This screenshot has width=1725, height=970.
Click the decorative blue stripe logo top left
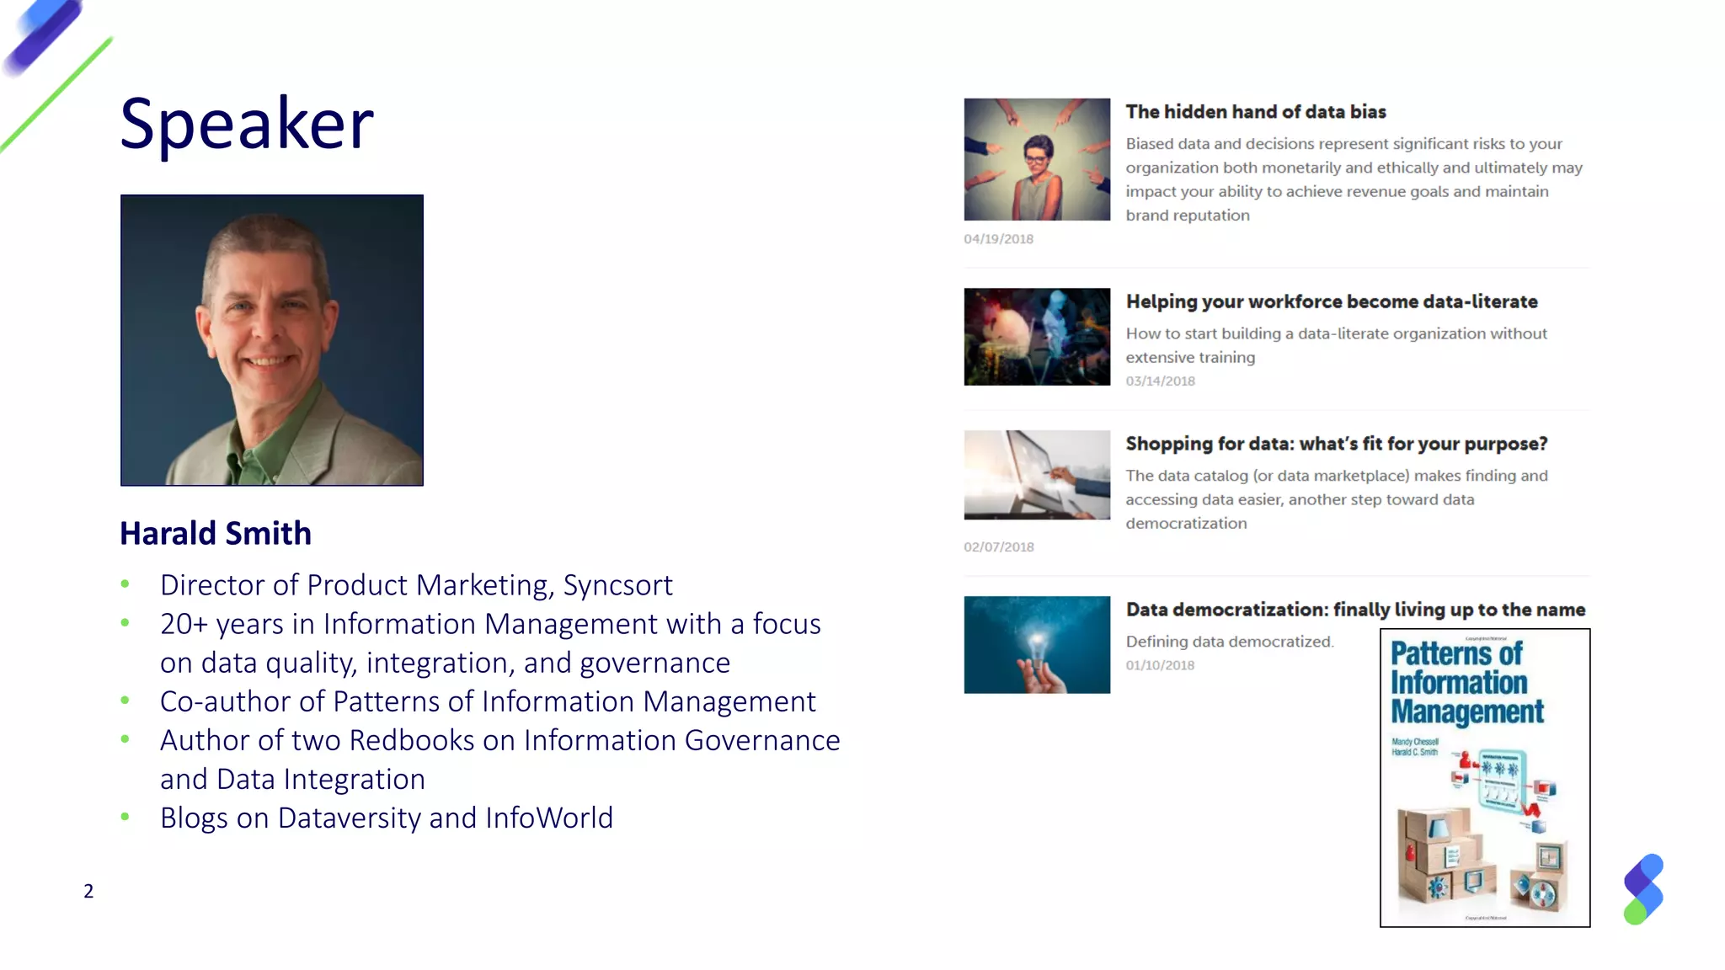[x=44, y=35]
